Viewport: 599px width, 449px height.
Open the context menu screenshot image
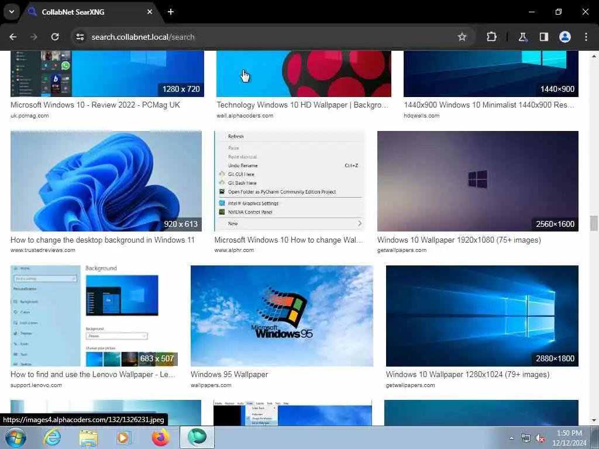pos(290,181)
